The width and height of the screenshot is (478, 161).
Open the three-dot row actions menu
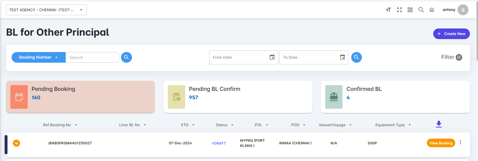(x=460, y=142)
